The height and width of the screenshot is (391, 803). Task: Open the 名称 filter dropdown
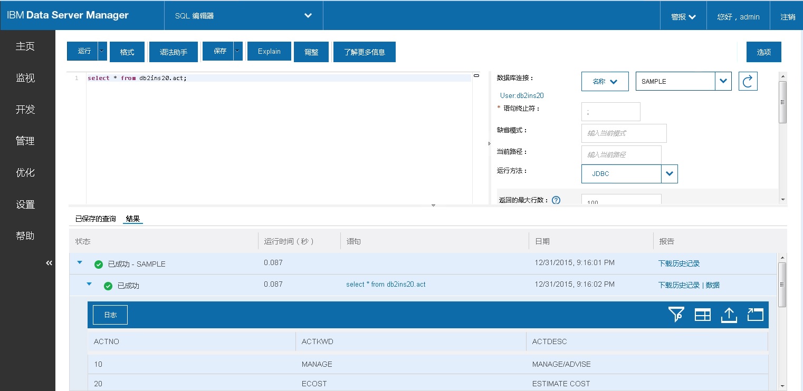(x=605, y=81)
